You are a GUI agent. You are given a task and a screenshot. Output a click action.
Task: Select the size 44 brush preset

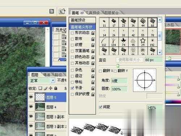point(143,22)
